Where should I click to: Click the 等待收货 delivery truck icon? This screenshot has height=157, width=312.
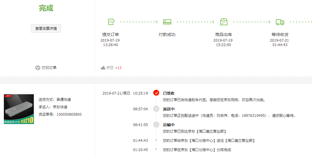[x=280, y=22]
